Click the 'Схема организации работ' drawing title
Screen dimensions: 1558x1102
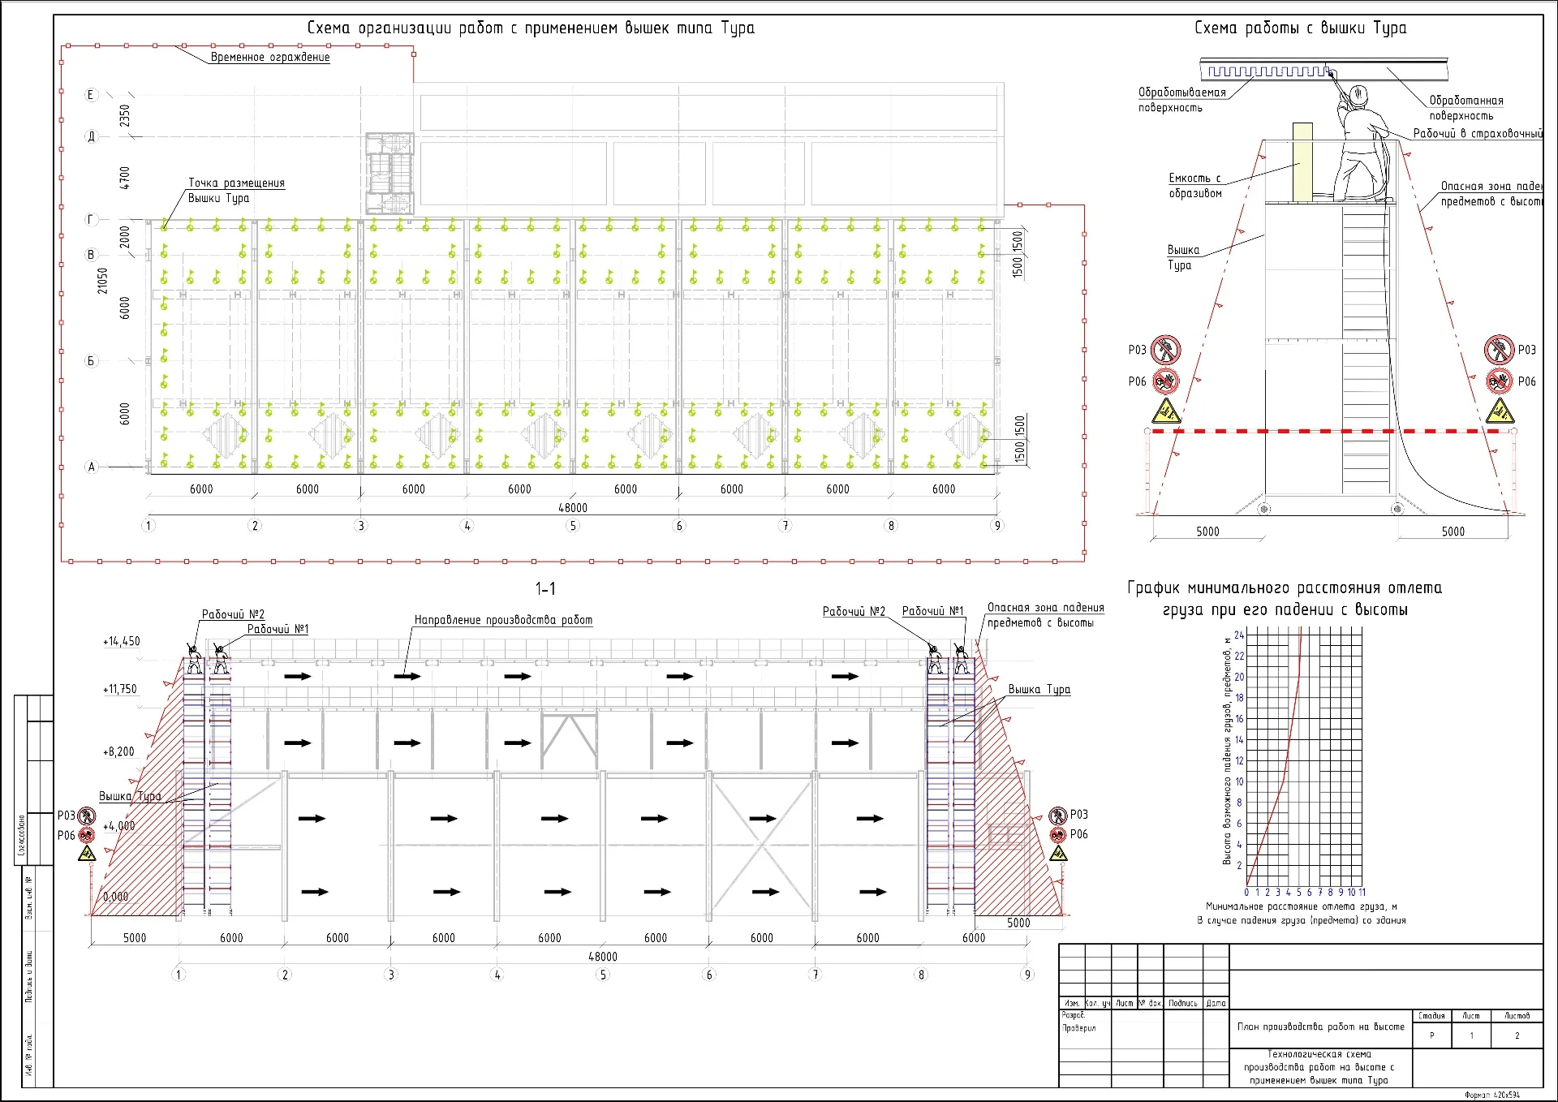531,28
